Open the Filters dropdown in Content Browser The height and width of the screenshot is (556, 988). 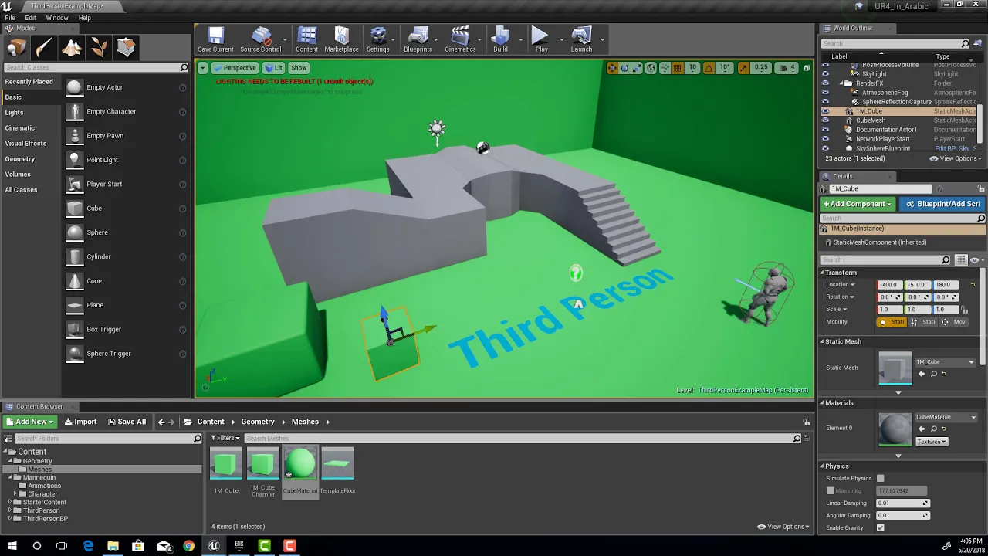[225, 438]
